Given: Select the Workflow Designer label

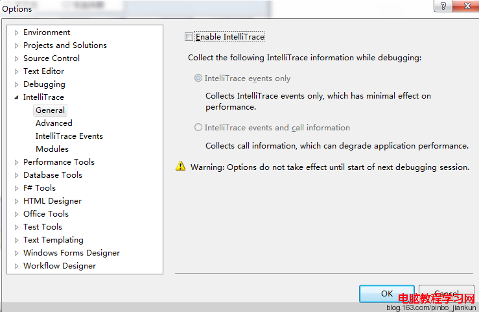Looking at the screenshot, I should click(x=60, y=266).
